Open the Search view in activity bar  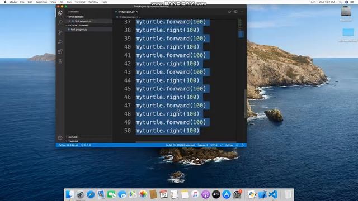(x=60, y=22)
